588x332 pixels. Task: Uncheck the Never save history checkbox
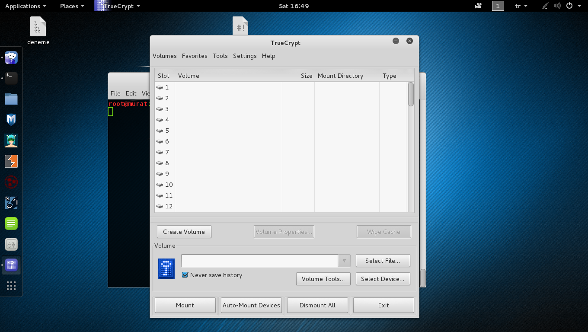tap(185, 275)
